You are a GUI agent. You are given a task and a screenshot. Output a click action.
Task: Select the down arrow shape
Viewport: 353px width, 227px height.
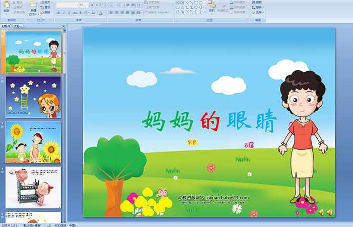tap(200, 7)
